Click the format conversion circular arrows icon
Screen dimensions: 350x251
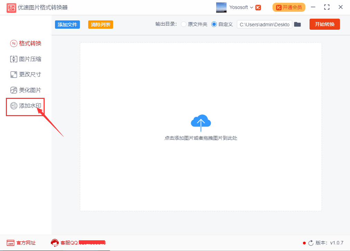coord(13,43)
